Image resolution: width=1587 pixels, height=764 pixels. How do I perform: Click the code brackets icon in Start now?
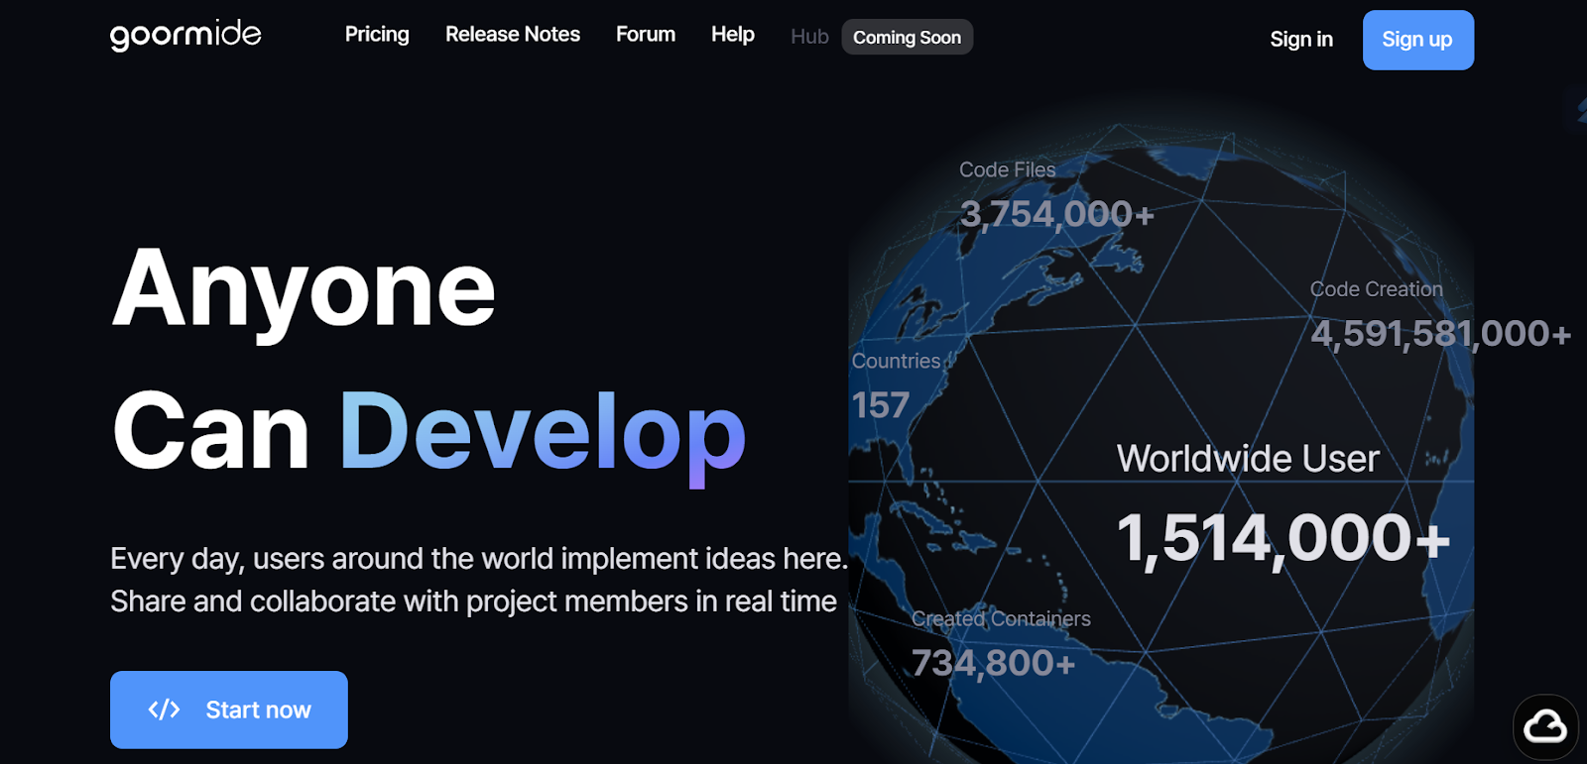click(164, 709)
